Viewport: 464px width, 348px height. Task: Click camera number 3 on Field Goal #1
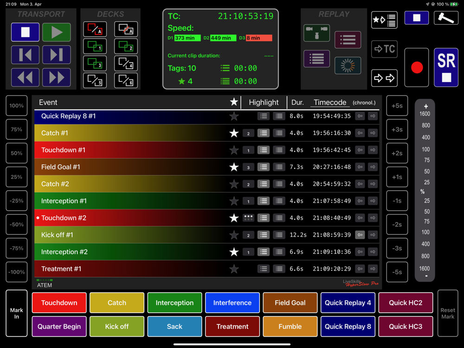tap(248, 167)
